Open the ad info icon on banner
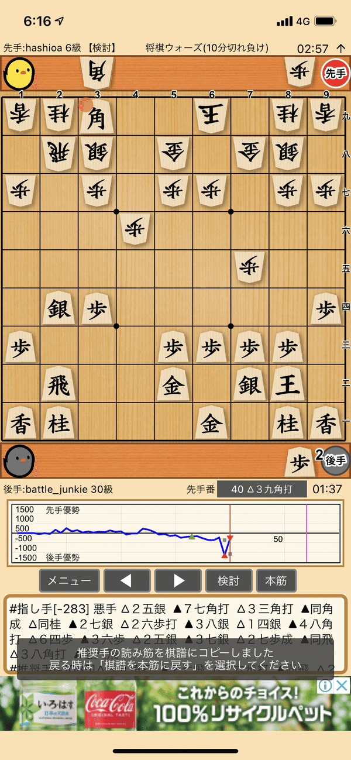This screenshot has width=351, height=760. point(326,685)
